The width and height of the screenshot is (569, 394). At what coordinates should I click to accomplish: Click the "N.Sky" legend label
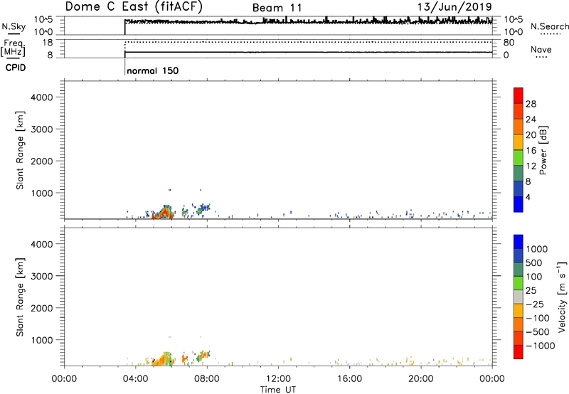[x=14, y=26]
